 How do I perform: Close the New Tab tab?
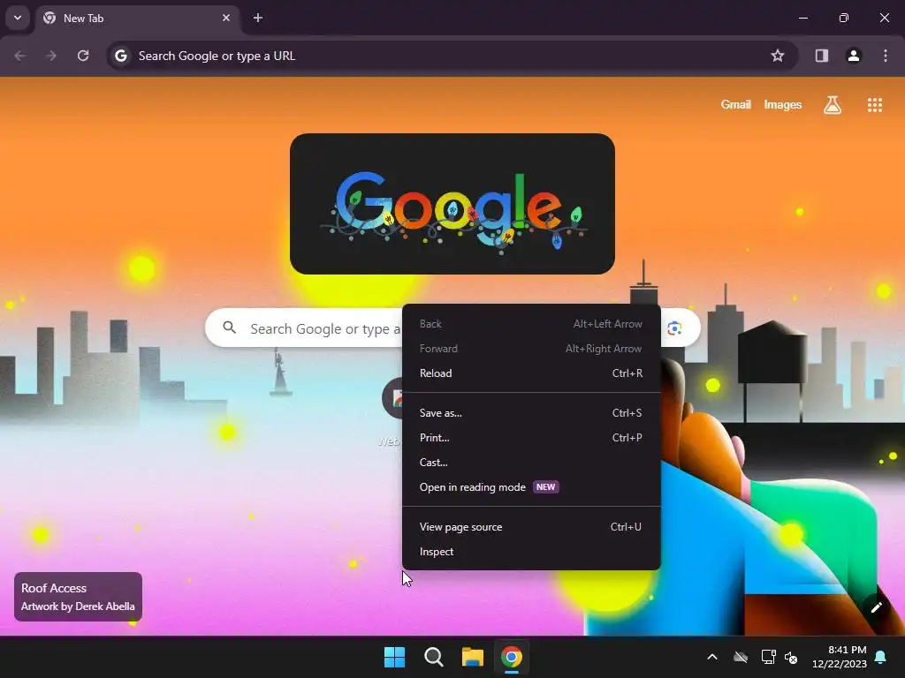pyautogui.click(x=226, y=18)
